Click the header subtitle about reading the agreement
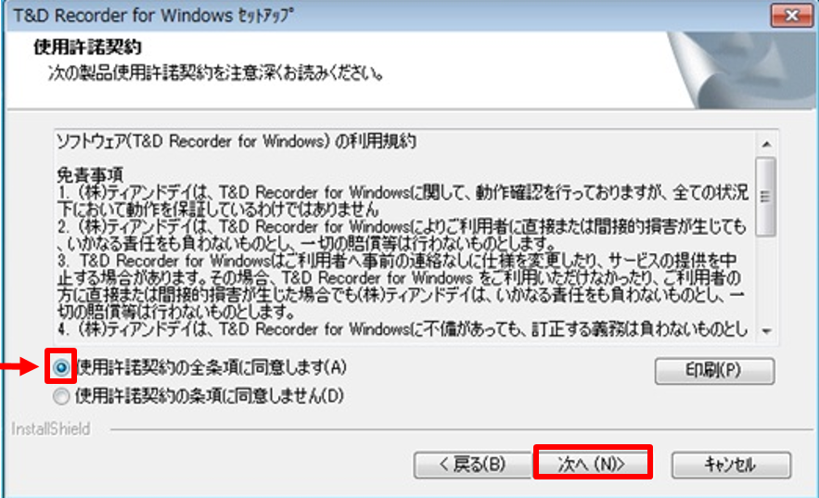This screenshot has width=819, height=498. (x=216, y=73)
